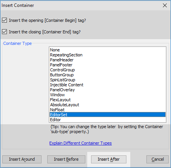Select None in the container type list
This screenshot has width=171, height=168.
(x=108, y=50)
